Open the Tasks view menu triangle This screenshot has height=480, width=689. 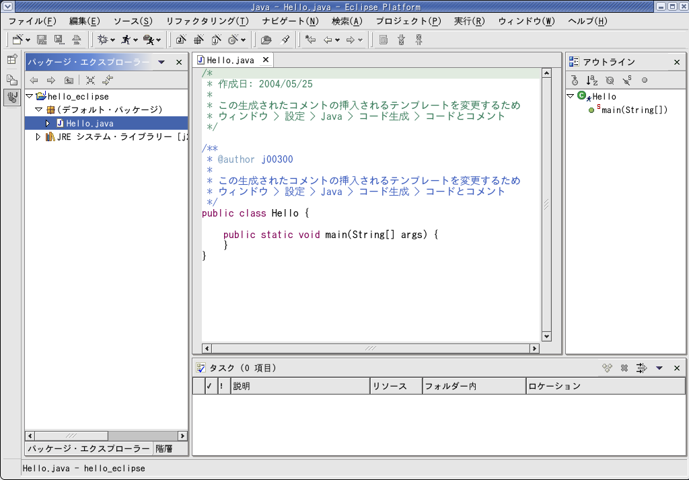coord(659,368)
